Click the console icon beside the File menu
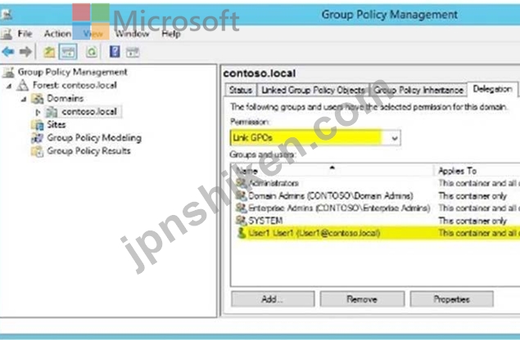The width and height of the screenshot is (520, 340). coord(7,34)
